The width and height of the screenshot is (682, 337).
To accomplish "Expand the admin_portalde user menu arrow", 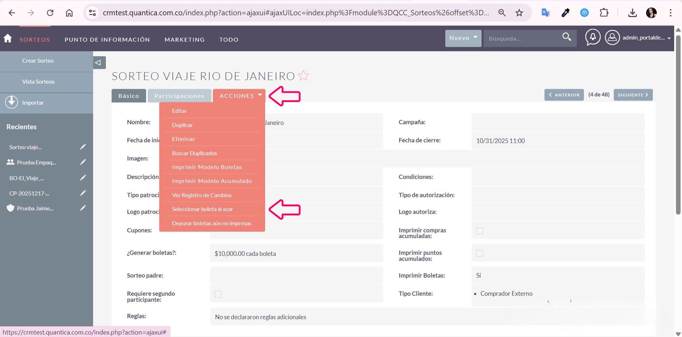I will pos(669,38).
